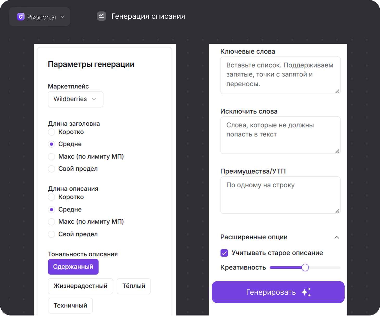Click the Pixorion.ai app logo icon
This screenshot has width=380, height=316.
point(21,17)
